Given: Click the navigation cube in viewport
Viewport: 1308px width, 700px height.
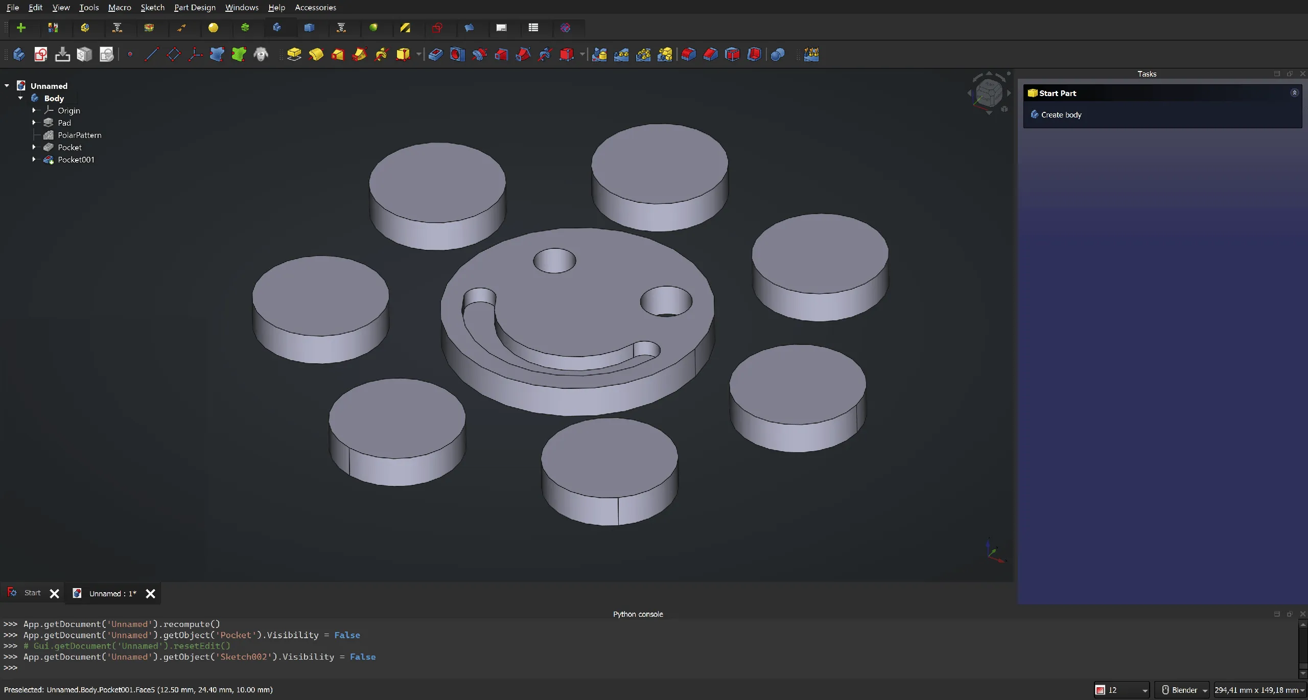Looking at the screenshot, I should click(x=988, y=93).
